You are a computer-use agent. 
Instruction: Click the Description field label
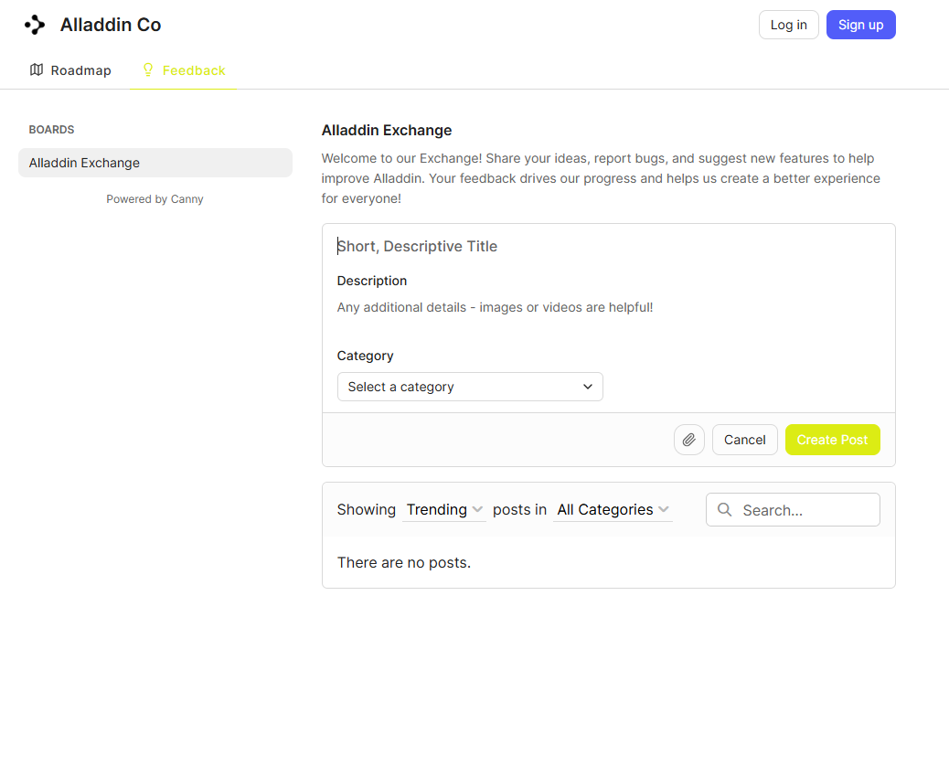coord(371,281)
